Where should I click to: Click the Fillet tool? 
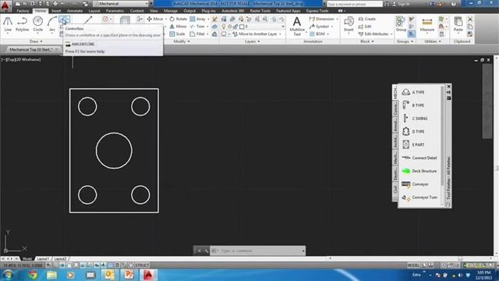click(197, 34)
